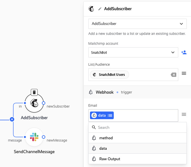Open the SnatchBot Mailchimp account dropdown
The height and width of the screenshot is (167, 191).
click(x=133, y=52)
